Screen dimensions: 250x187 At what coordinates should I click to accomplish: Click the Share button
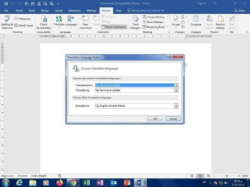pos(240,11)
